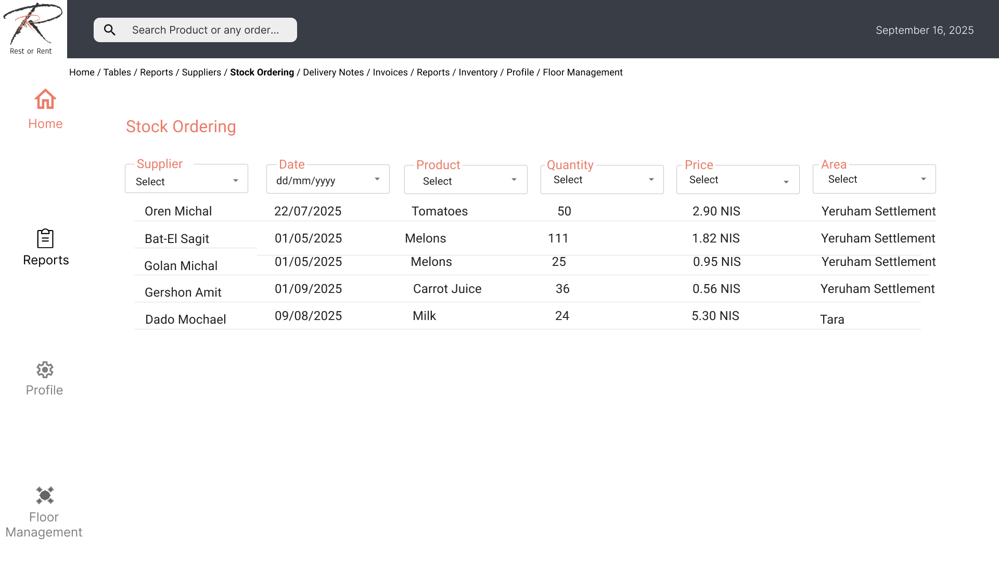
Task: Open Invoices from top navigation
Action: pos(390,72)
